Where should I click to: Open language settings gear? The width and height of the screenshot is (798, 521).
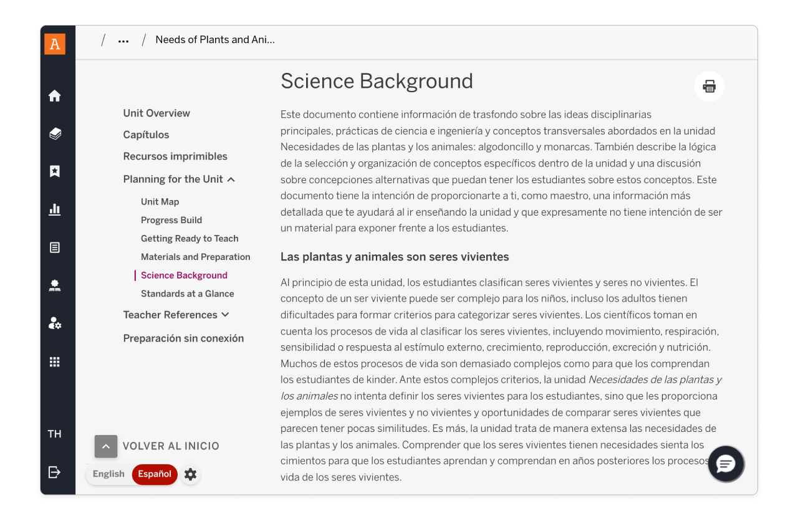click(x=191, y=474)
